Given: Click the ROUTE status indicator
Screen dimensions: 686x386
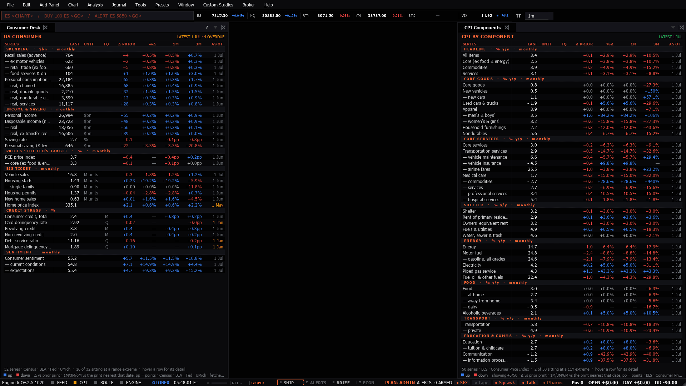Looking at the screenshot, I should point(104,382).
